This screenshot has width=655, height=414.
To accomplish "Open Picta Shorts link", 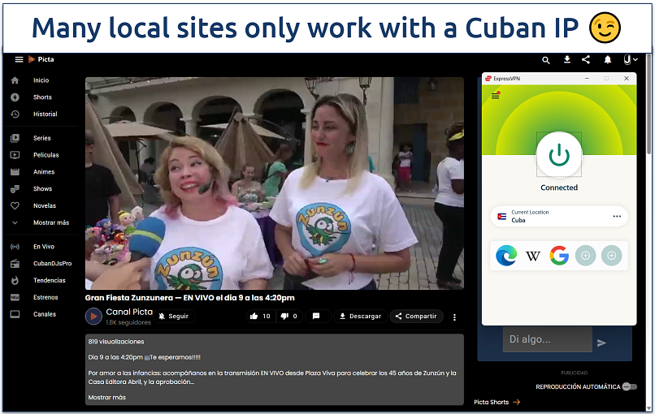I will pos(497,403).
